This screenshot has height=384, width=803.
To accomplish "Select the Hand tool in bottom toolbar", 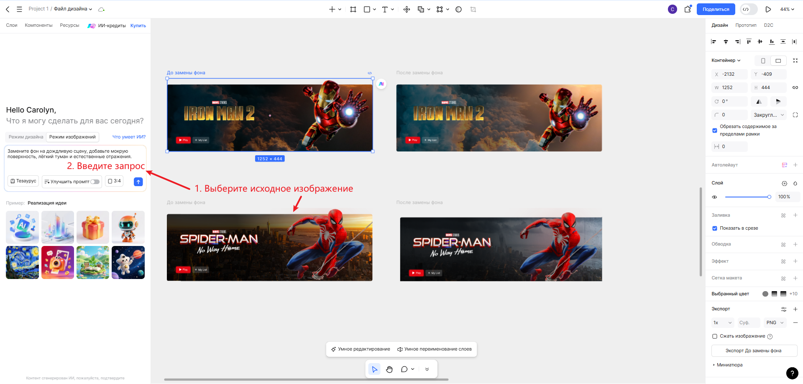I will (389, 369).
